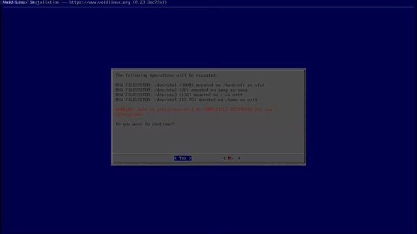417x234 pixels.
Task: Click the /dev/sda4 /home ext4 filesystem line
Action: tap(186, 99)
